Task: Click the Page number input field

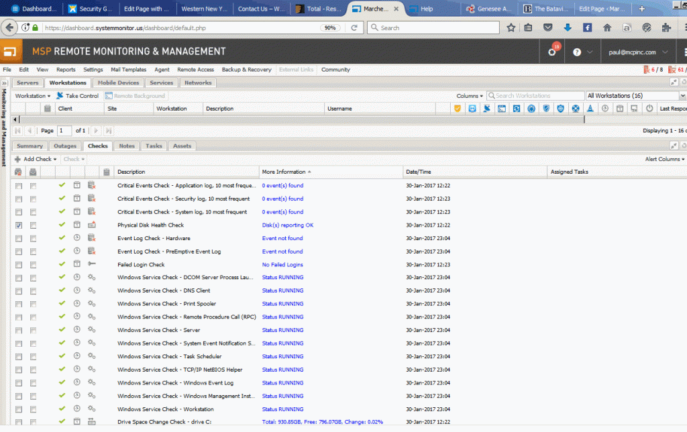Action: coord(64,131)
